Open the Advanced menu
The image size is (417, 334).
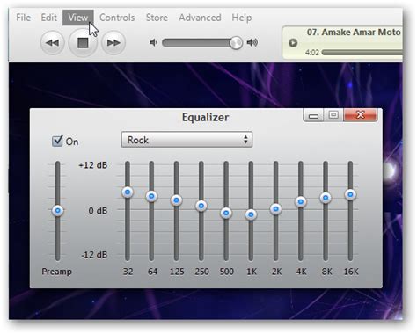(200, 18)
